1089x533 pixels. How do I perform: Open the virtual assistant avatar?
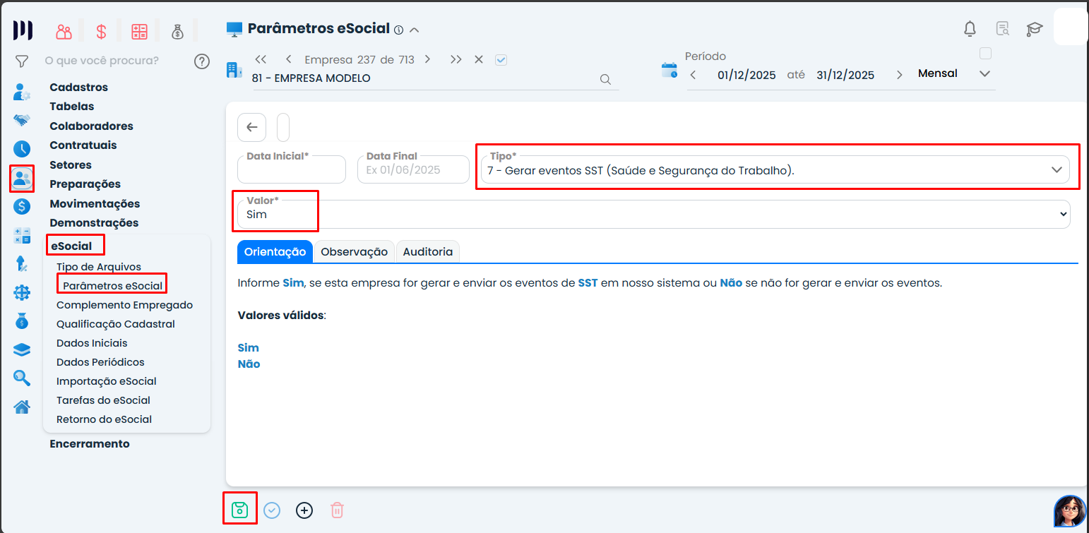[x=1070, y=511]
